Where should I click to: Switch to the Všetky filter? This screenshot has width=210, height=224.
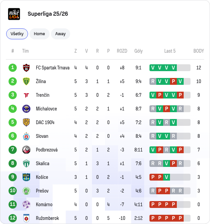click(17, 34)
